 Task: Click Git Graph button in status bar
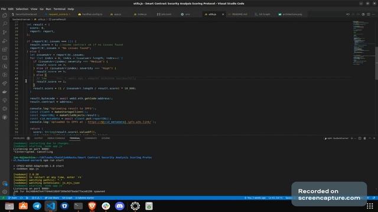click(x=67, y=198)
